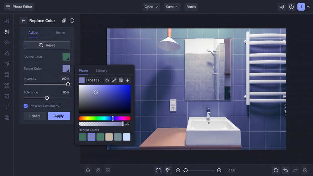Open the Frames sidebar icon
The image size is (313, 176).
point(7,75)
